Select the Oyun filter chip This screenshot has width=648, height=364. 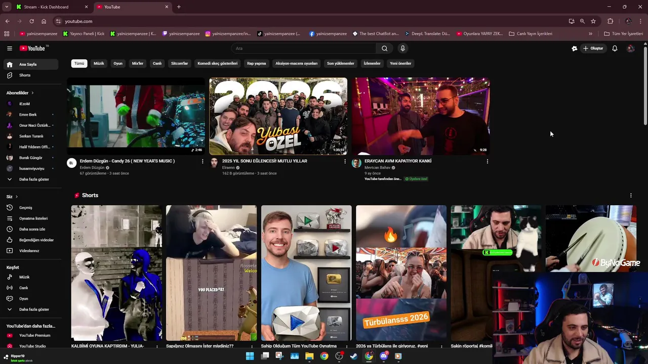[x=118, y=64]
